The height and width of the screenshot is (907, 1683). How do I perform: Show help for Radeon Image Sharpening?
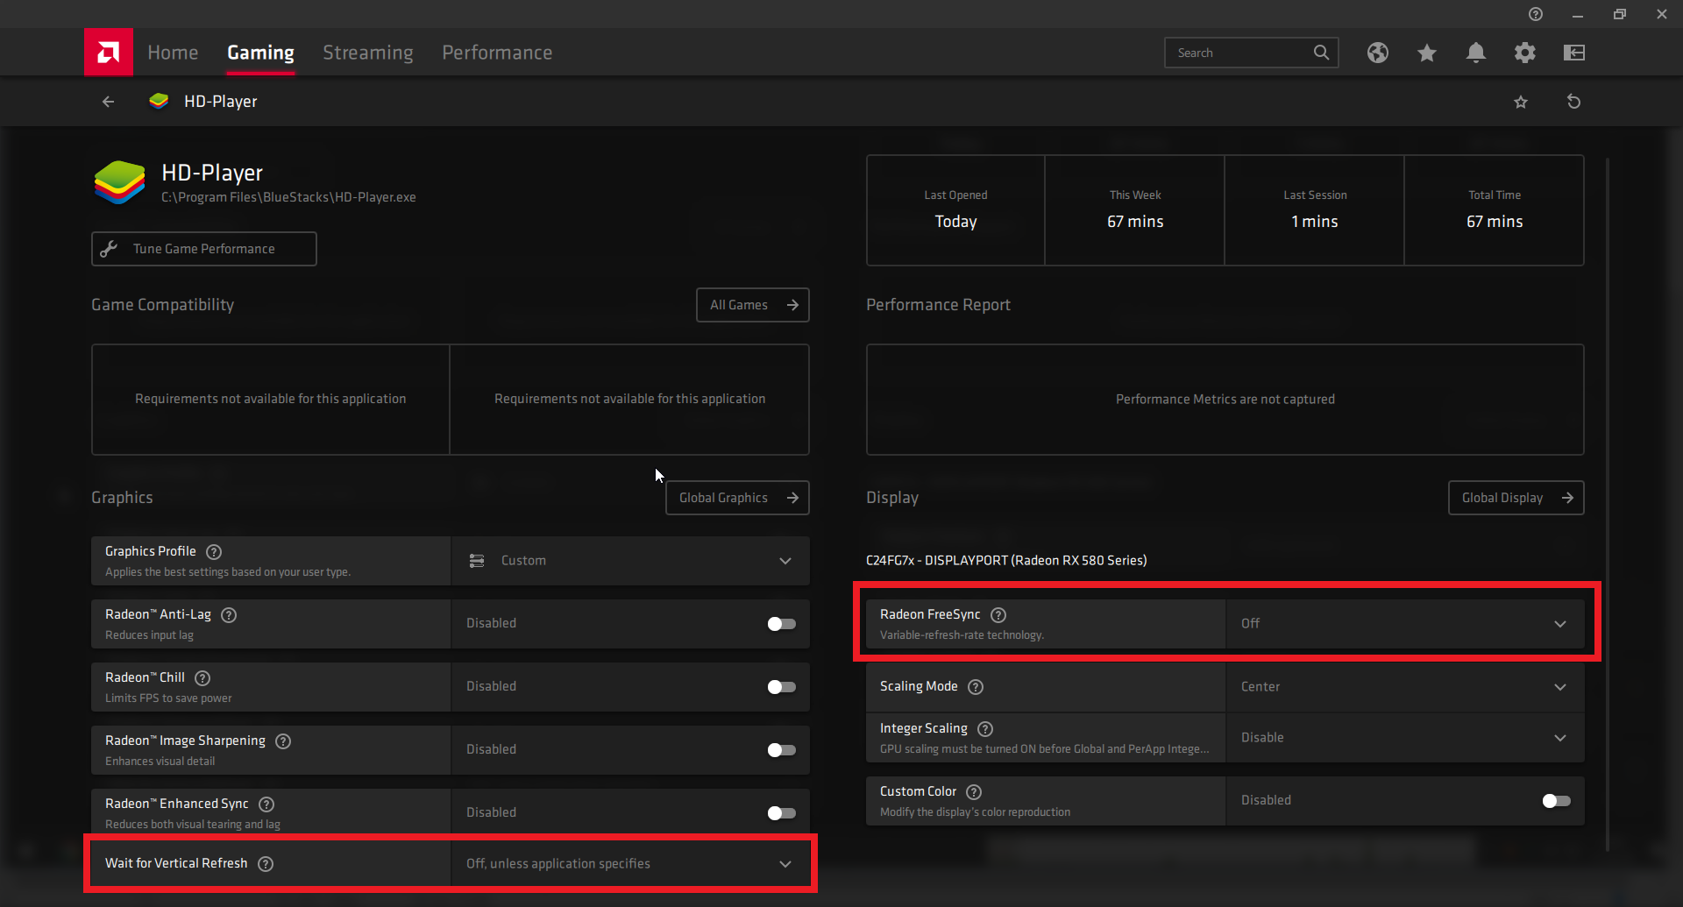click(283, 741)
